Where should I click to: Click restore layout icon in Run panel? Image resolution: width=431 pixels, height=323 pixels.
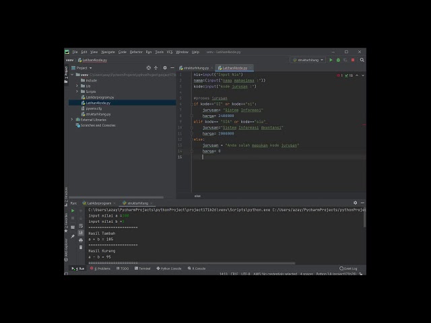pos(73,227)
